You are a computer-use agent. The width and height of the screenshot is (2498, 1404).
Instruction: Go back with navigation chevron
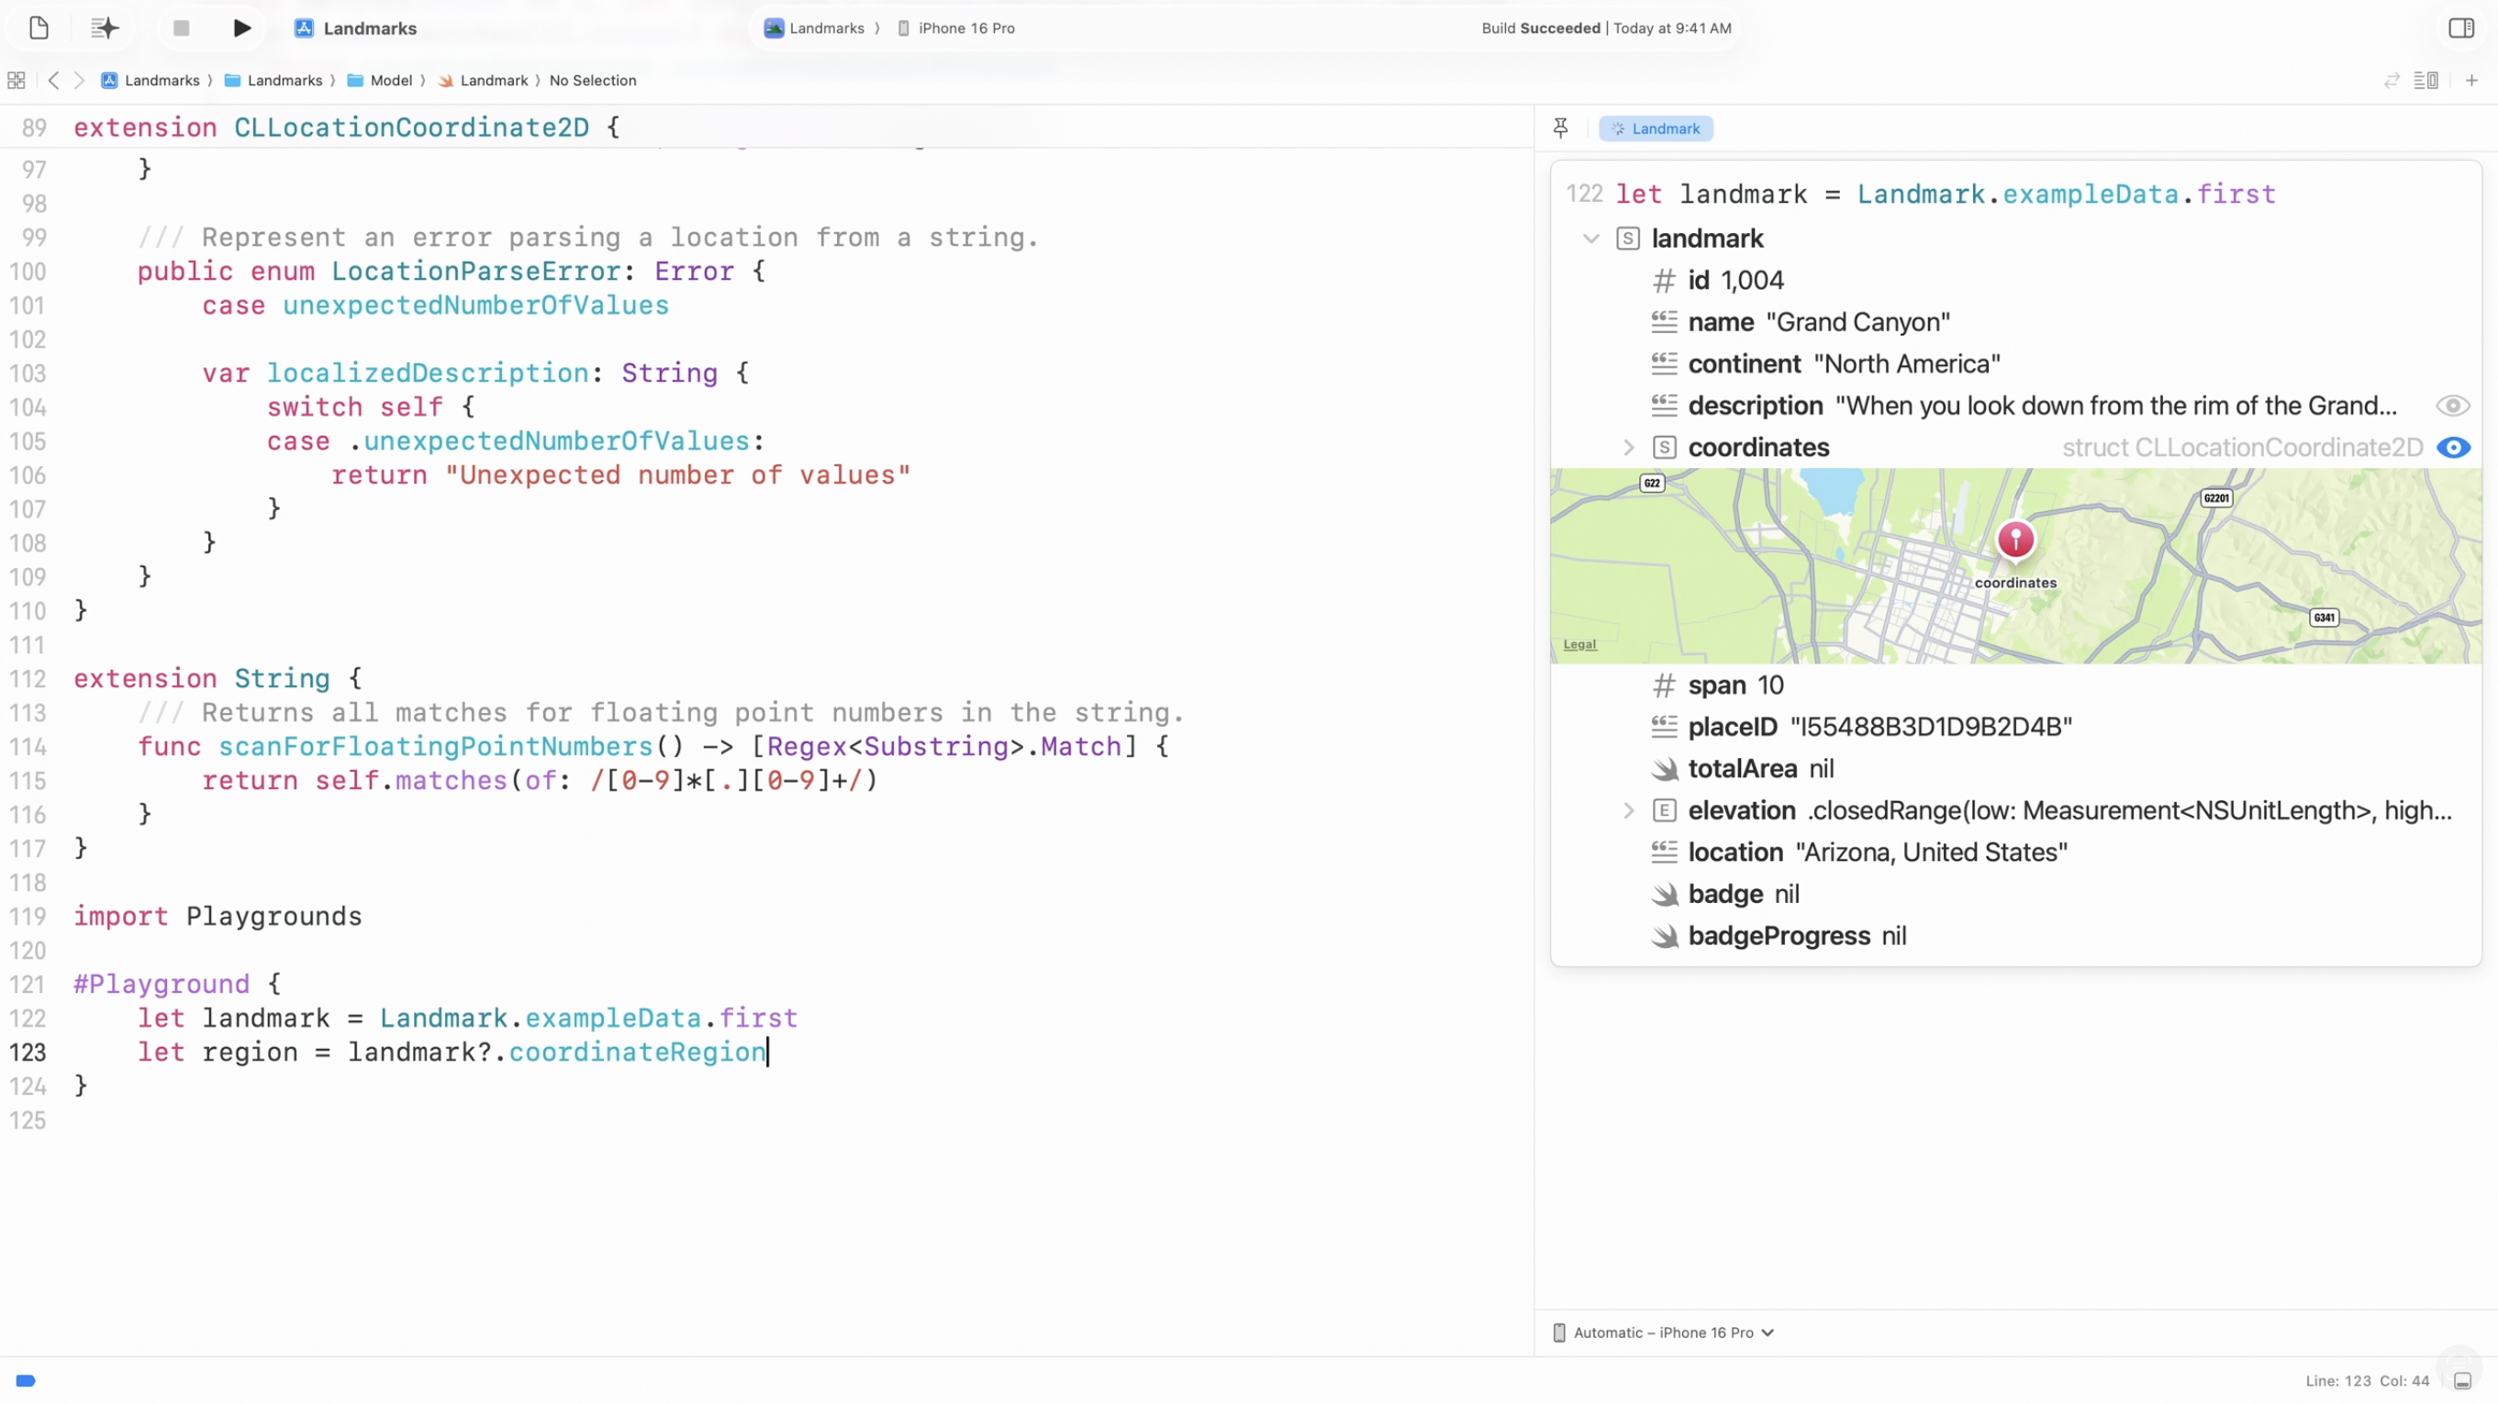(x=53, y=81)
